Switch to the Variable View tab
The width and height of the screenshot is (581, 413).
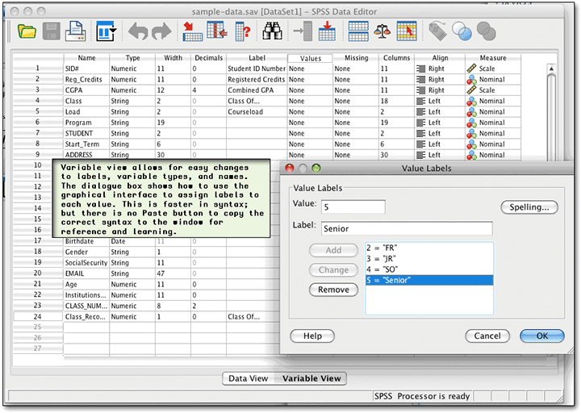pyautogui.click(x=311, y=378)
